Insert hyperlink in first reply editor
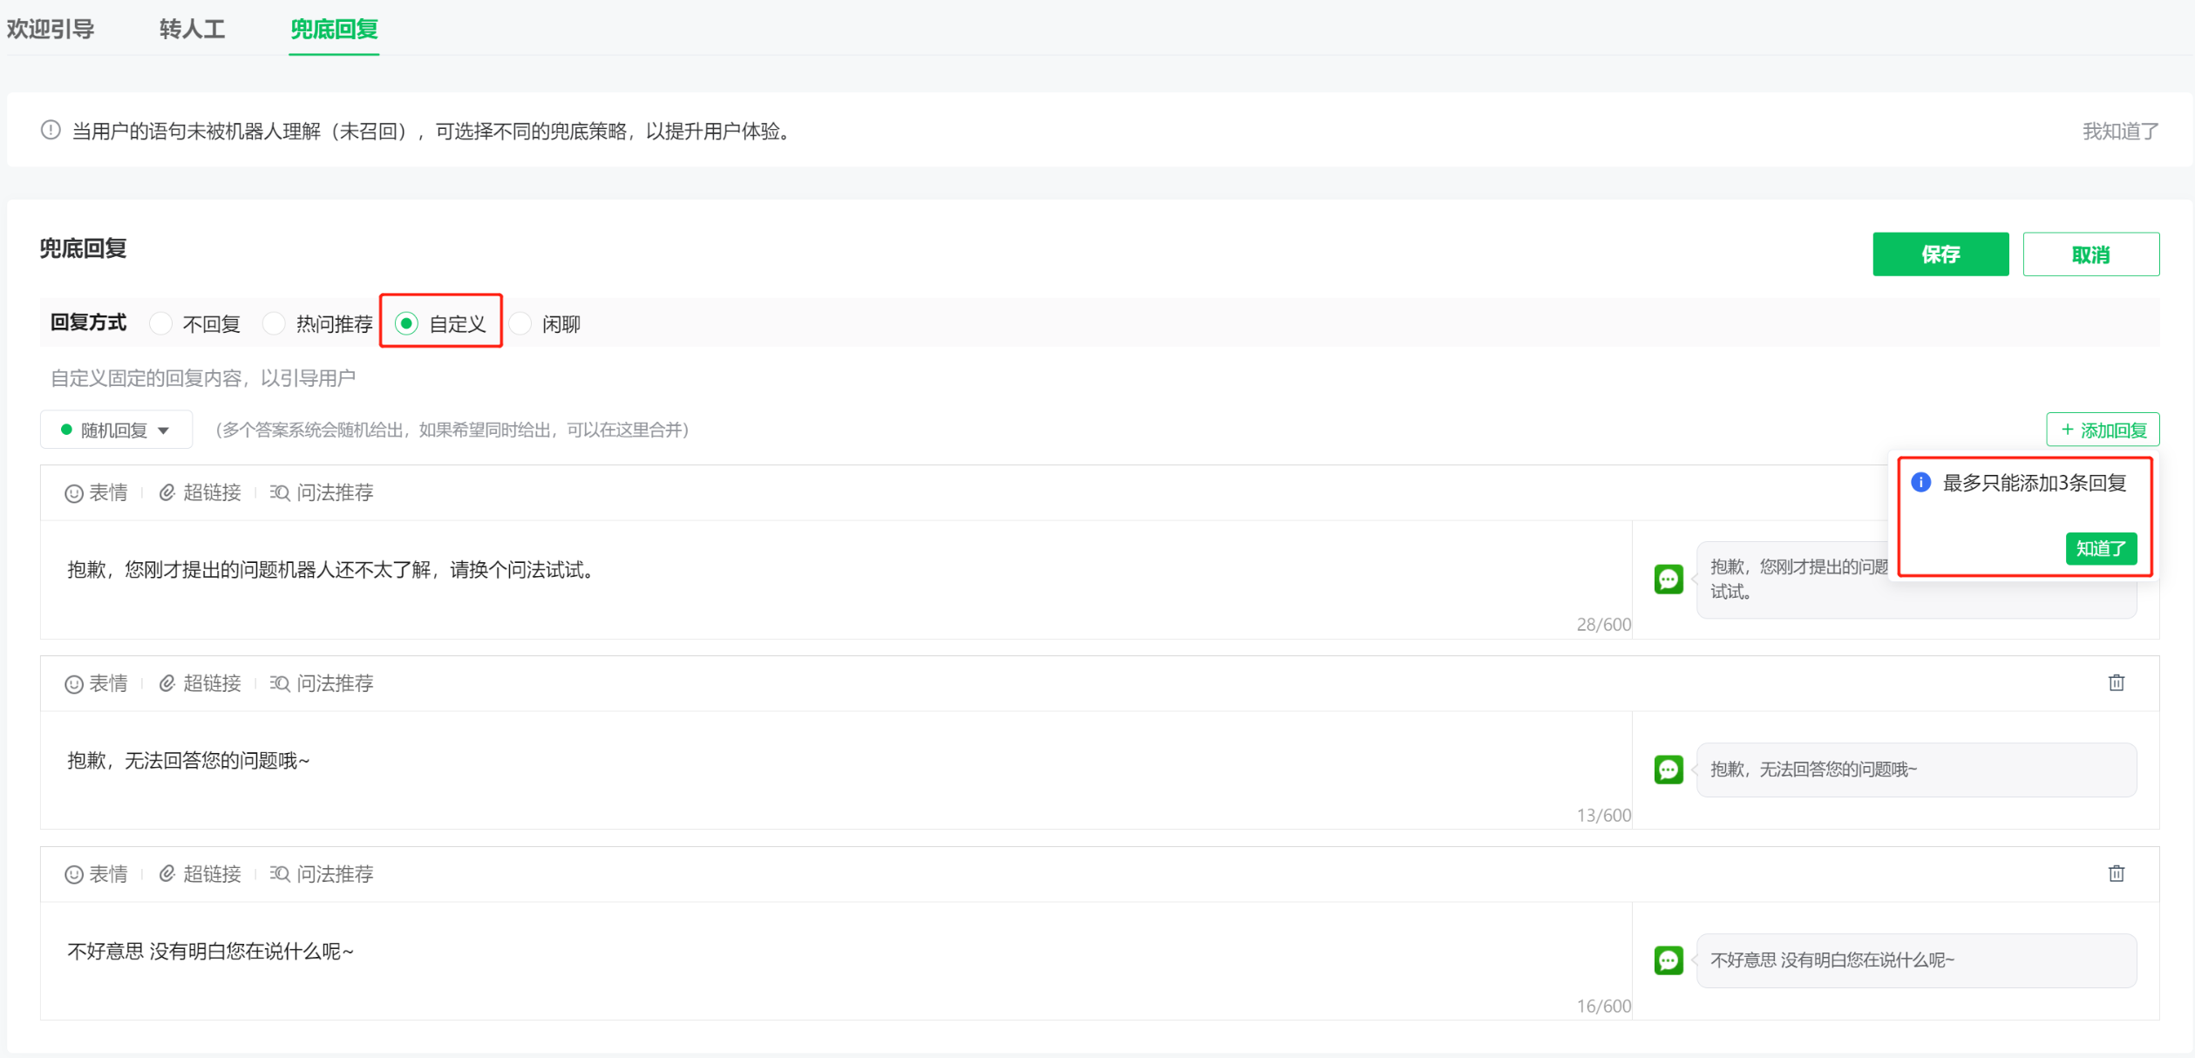The height and width of the screenshot is (1058, 2195). (x=200, y=492)
